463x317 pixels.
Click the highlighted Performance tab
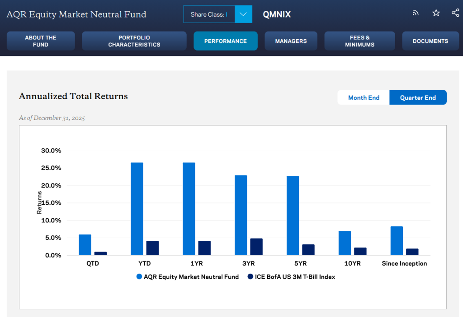pos(225,41)
